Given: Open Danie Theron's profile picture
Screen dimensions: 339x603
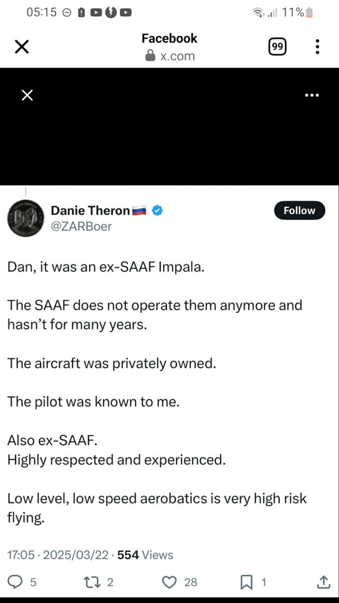Looking at the screenshot, I should pos(26,218).
